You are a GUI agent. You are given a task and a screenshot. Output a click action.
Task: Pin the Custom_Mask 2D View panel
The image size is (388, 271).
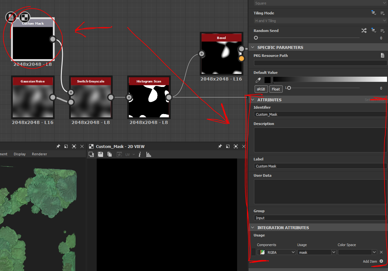(220, 146)
